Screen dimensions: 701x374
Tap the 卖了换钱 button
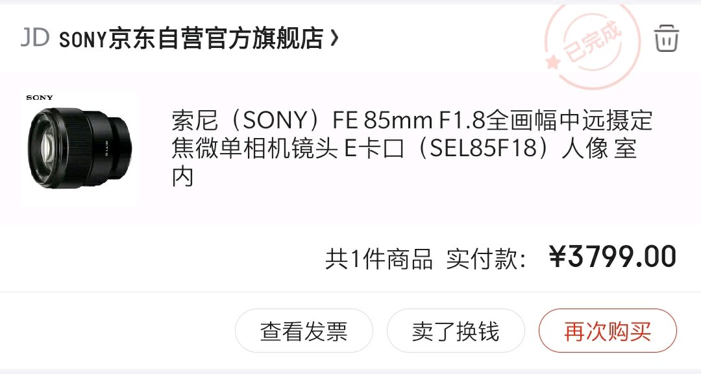coord(455,331)
